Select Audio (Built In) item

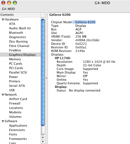[x=20, y=28]
